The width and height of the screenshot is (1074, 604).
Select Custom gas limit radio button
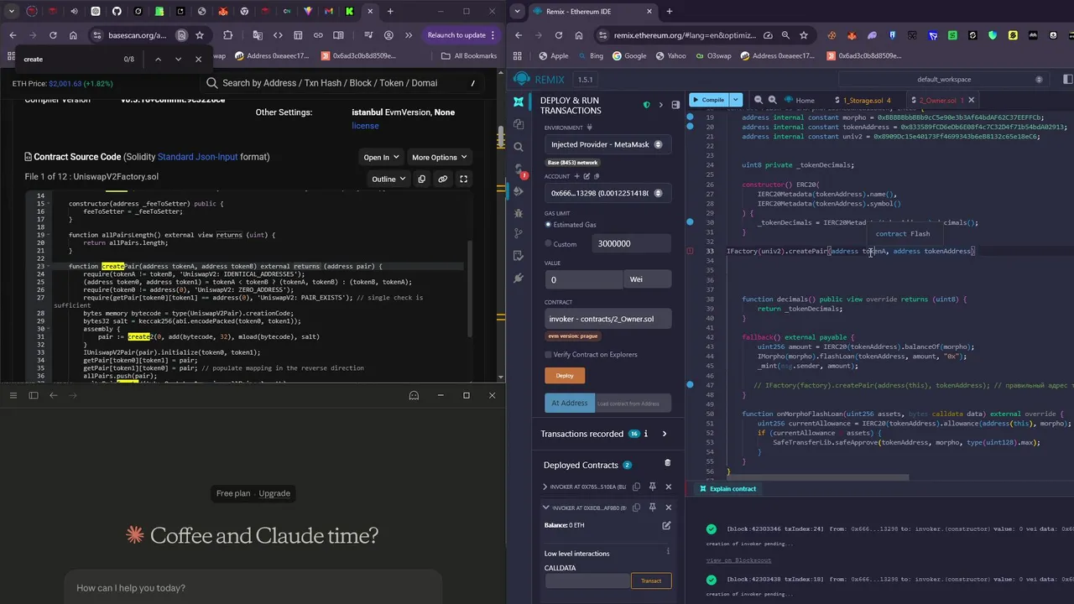pos(549,244)
